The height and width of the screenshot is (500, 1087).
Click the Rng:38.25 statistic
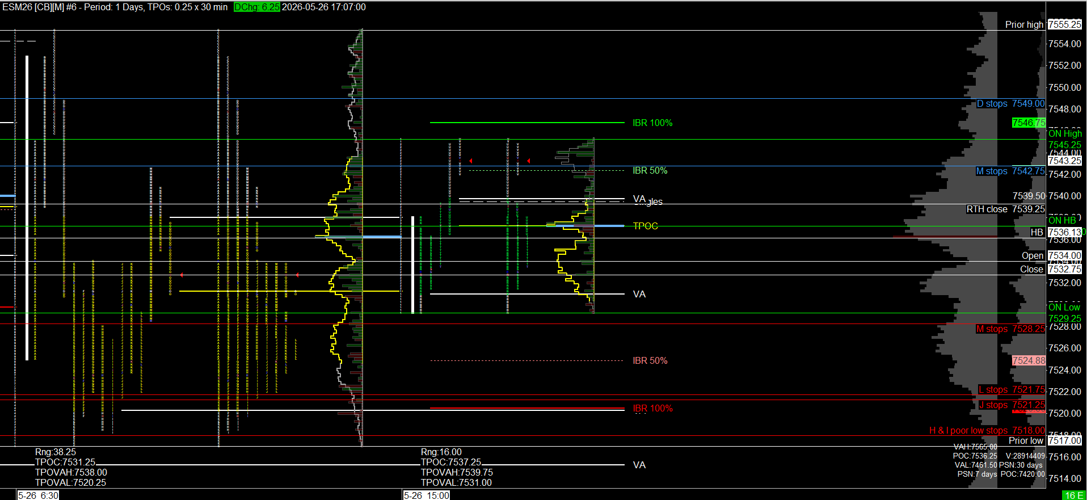[x=55, y=452]
